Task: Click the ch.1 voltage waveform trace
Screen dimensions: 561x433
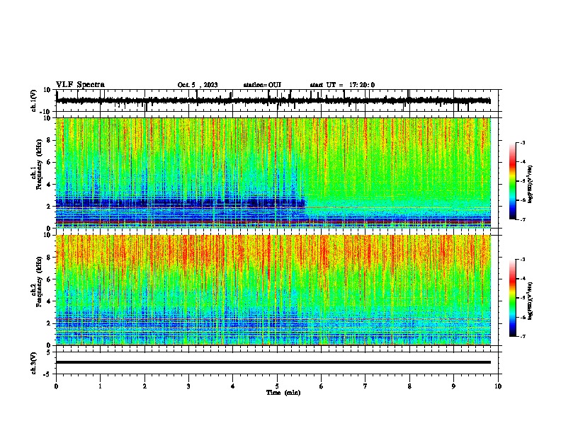Action: pos(273,100)
